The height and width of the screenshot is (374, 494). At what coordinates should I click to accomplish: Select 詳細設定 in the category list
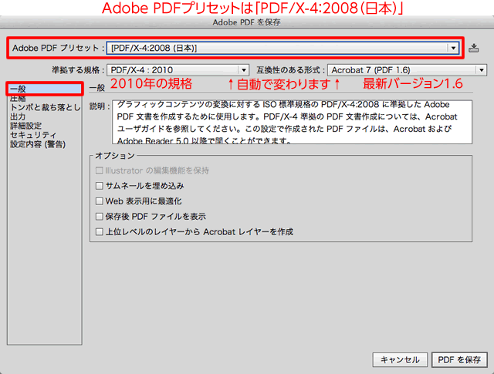coord(25,126)
